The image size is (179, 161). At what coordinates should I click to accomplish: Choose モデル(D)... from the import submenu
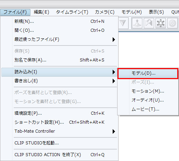click(x=148, y=73)
